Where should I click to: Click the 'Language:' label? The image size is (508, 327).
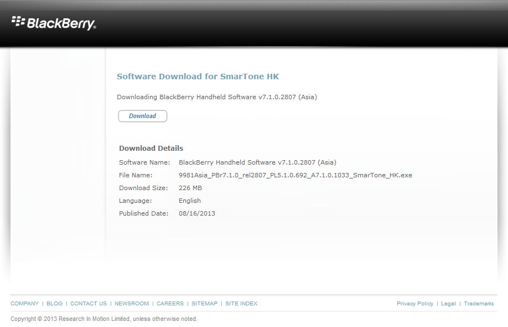135,201
